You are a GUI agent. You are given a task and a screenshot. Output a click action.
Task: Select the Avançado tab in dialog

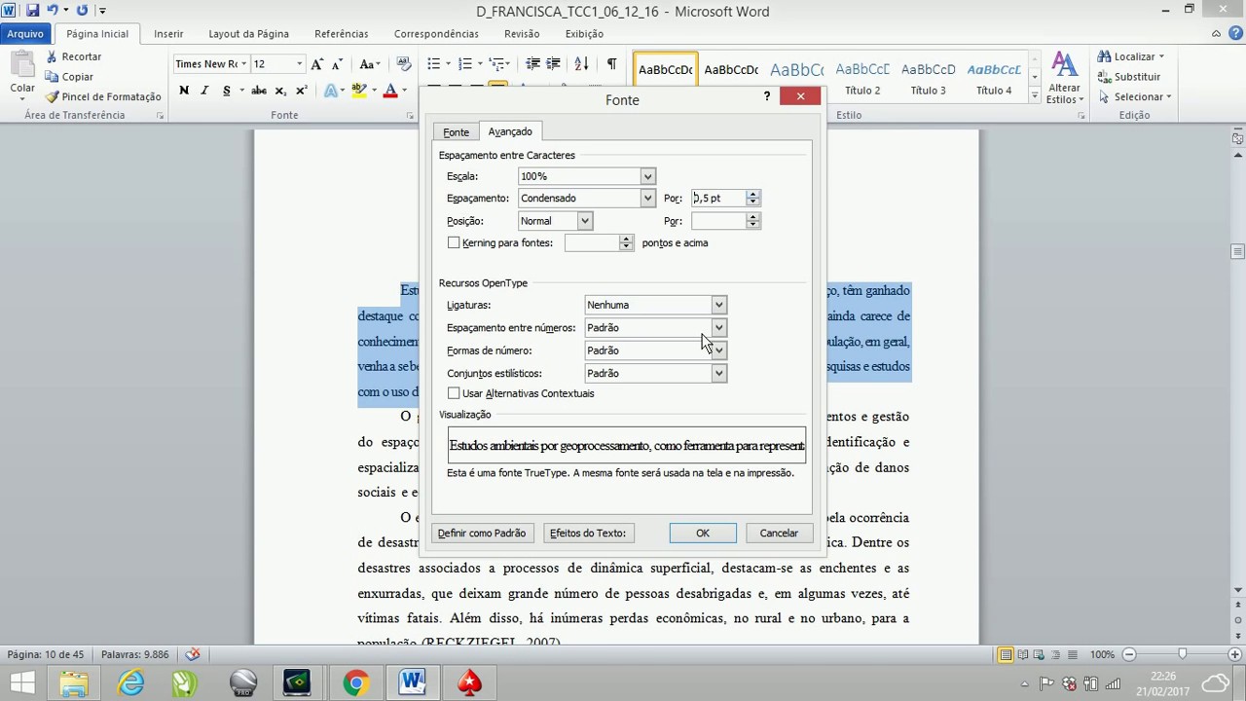pyautogui.click(x=510, y=131)
